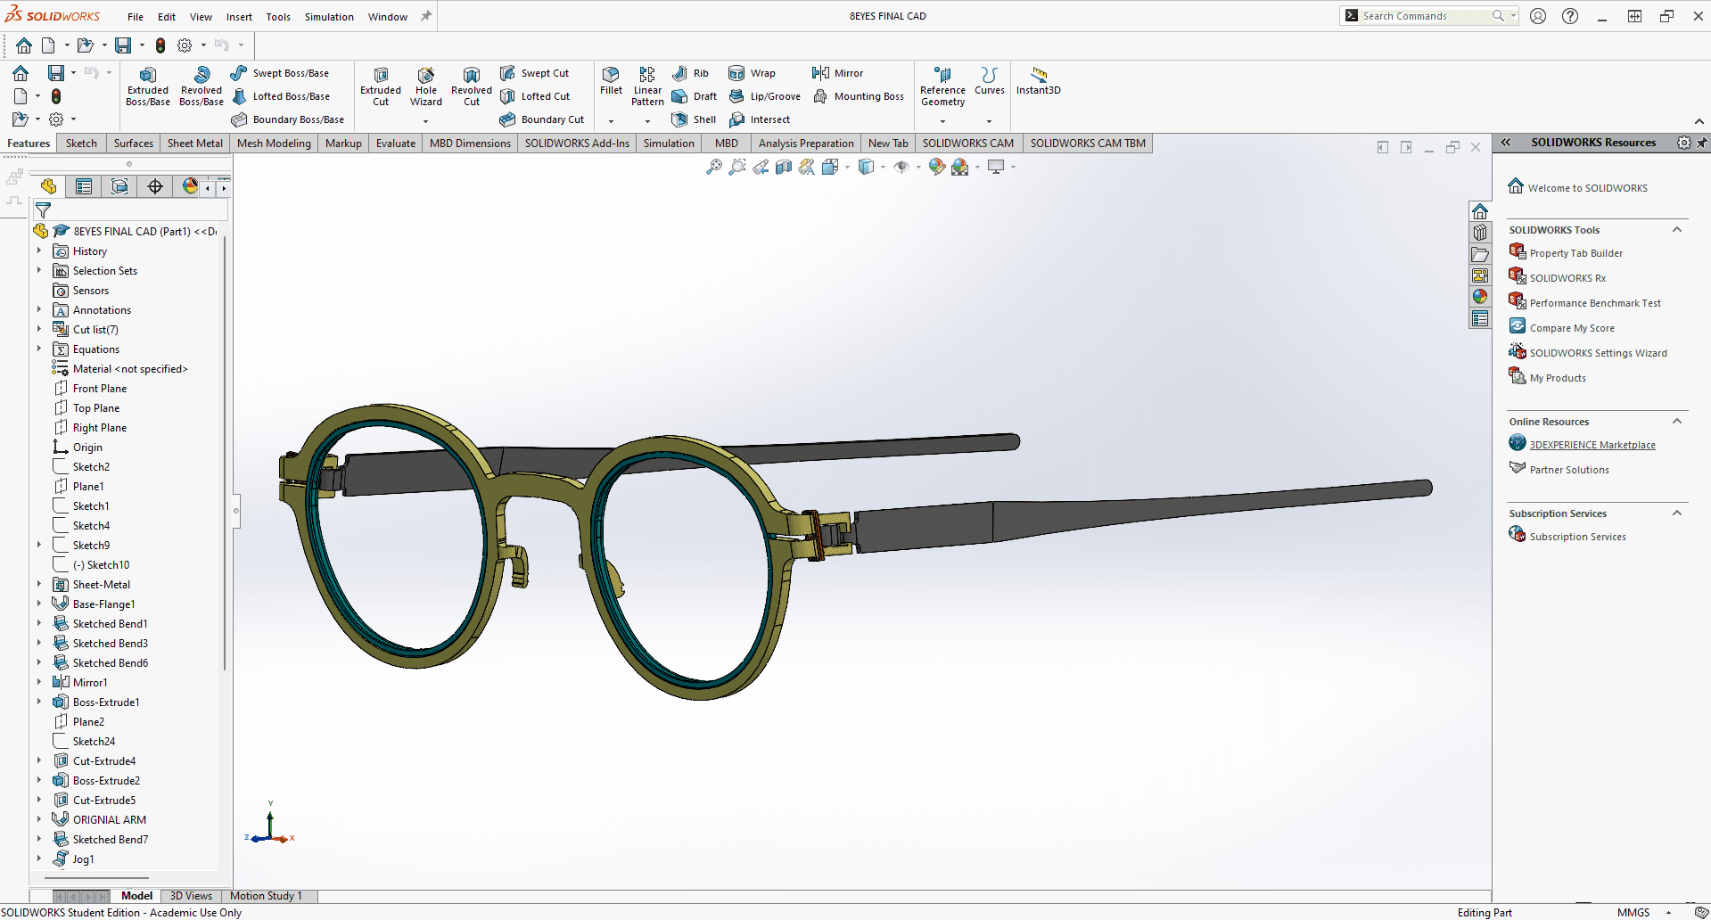Image resolution: width=1711 pixels, height=920 pixels.
Task: Click the Hole Wizard tool icon
Action: click(x=426, y=76)
